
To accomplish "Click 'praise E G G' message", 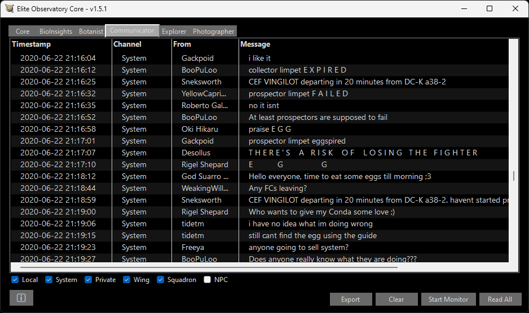I will click(270, 129).
